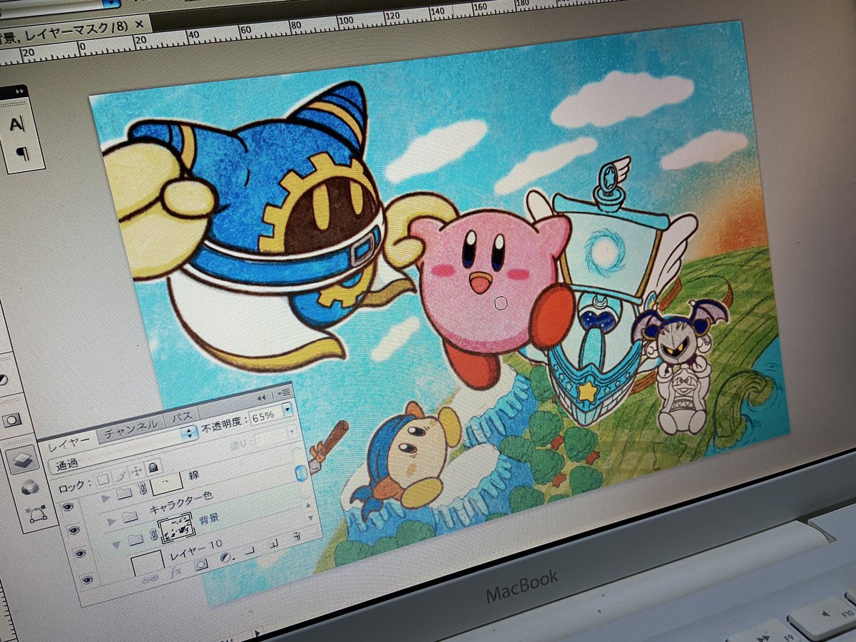Open the Layers panel options menu
856x642 pixels.
[x=284, y=393]
